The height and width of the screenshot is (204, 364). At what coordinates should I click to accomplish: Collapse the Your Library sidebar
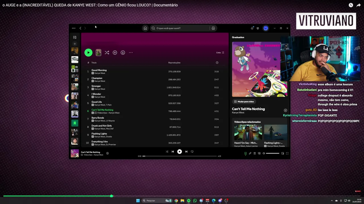point(75,37)
